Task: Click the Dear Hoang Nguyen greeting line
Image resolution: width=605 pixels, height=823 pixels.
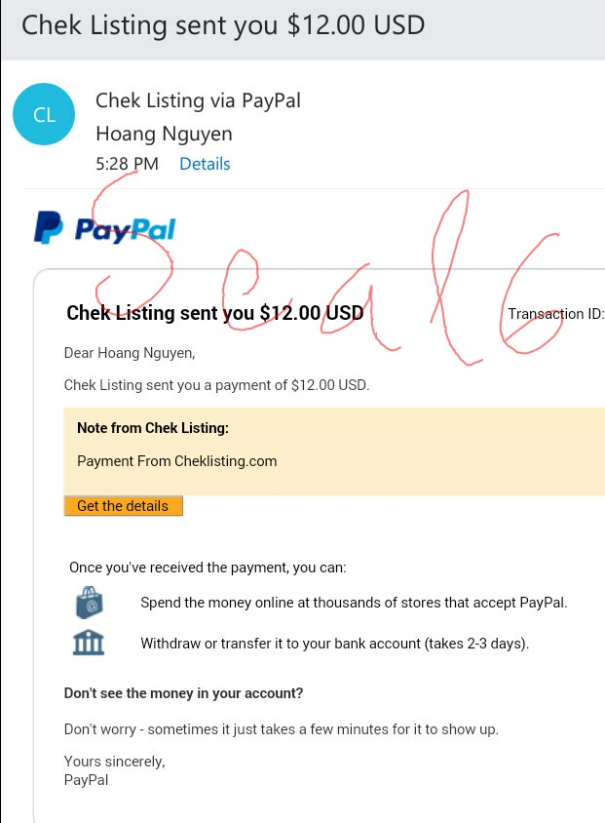Action: coord(130,353)
